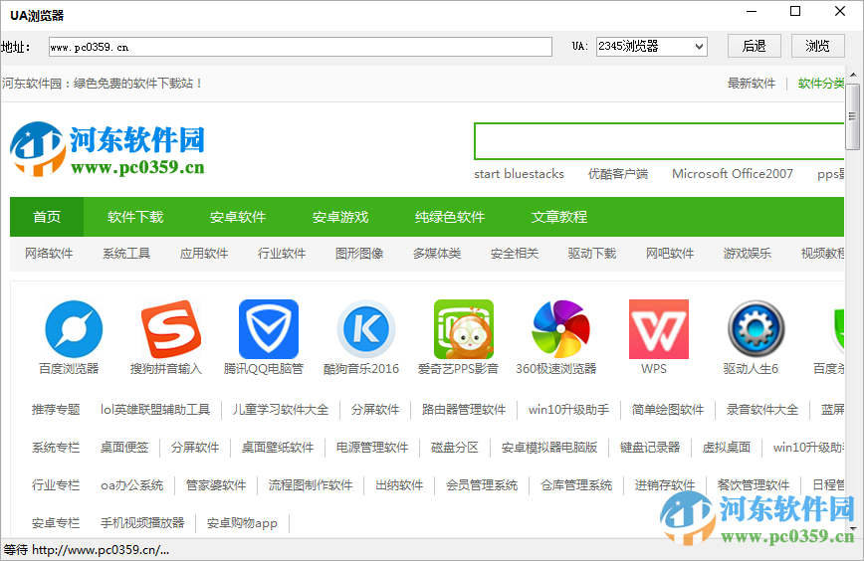Open the 驱动人生6 gear icon

click(756, 328)
